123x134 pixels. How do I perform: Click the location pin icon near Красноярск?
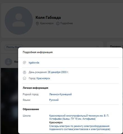(x=37, y=23)
